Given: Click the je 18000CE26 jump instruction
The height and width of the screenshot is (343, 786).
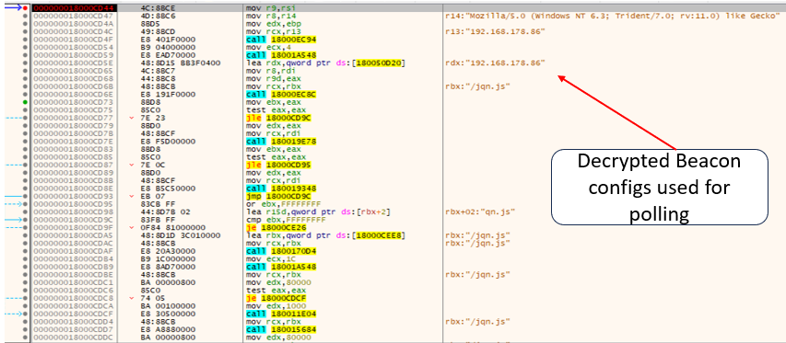Looking at the screenshot, I should [277, 227].
